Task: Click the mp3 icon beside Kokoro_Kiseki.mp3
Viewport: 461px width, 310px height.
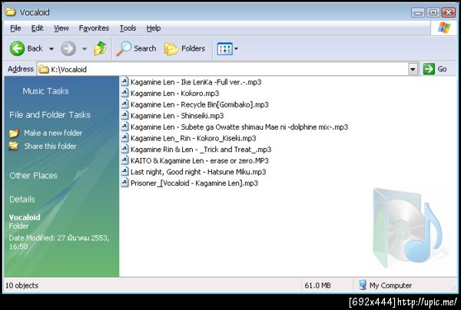Action: 125,137
